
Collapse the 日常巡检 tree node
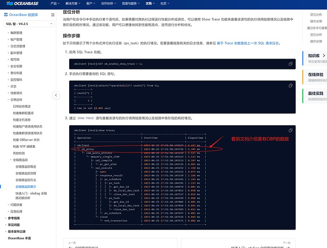point(9,100)
